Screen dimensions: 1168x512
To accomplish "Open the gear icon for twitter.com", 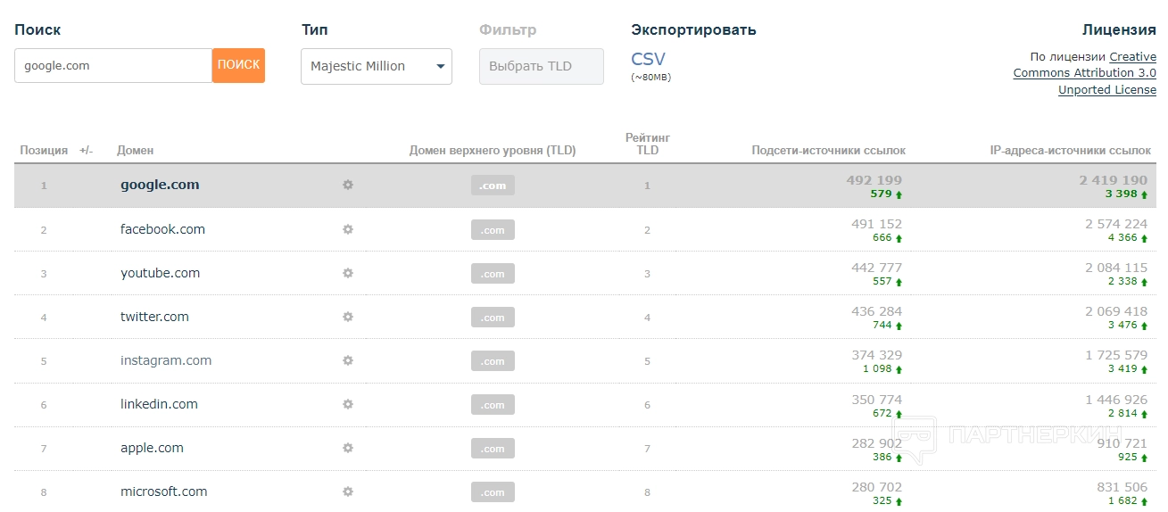I will (x=348, y=317).
